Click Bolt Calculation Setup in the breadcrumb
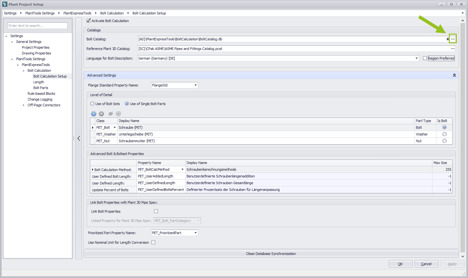Image resolution: width=468 pixels, height=278 pixels. (149, 13)
